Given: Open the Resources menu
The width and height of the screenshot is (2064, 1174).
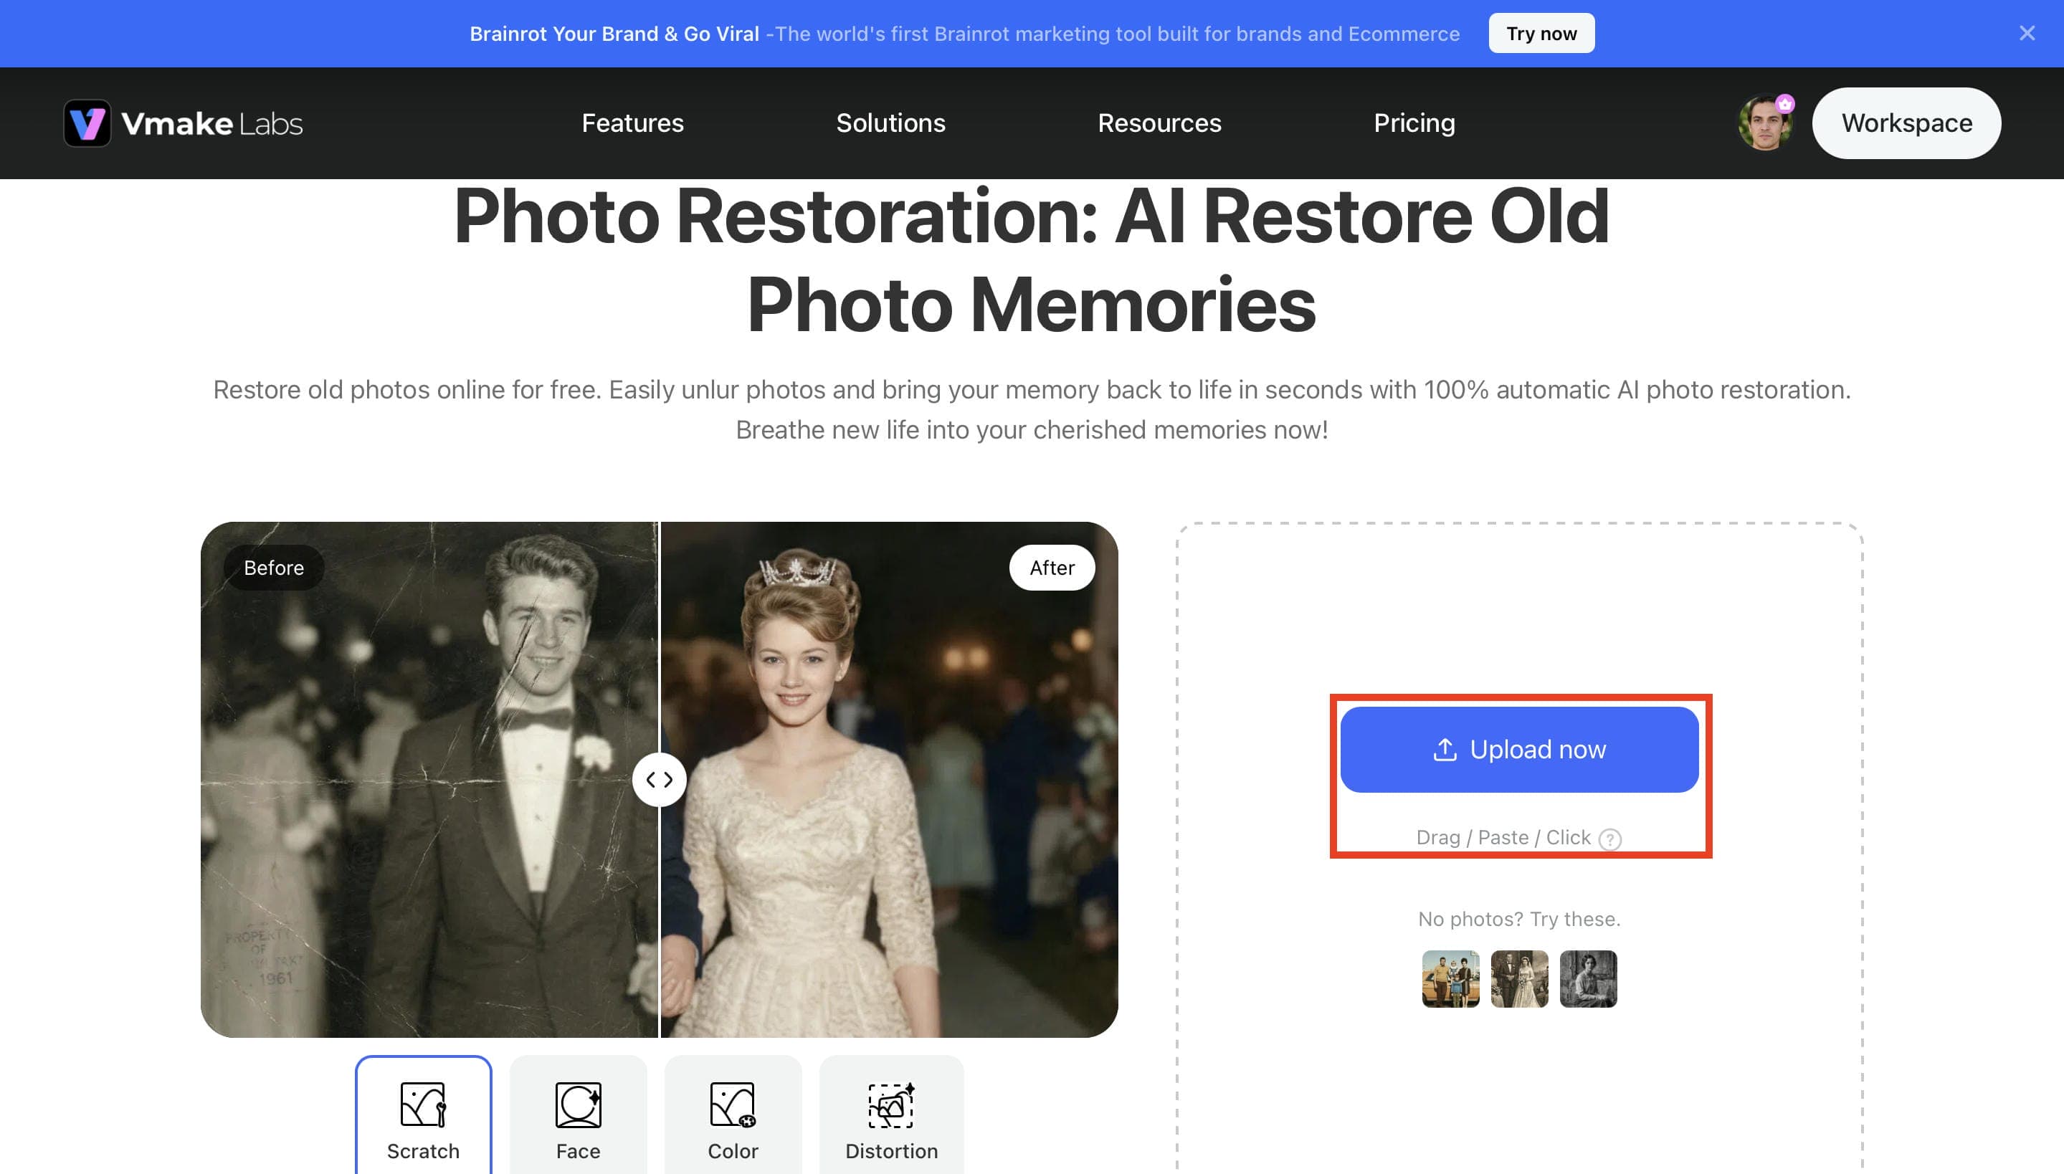Looking at the screenshot, I should (1159, 123).
